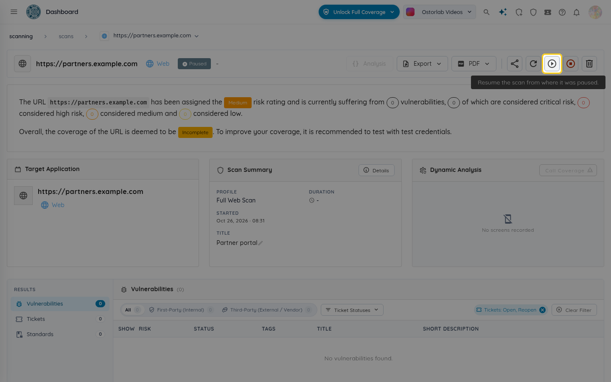611x382 pixels.
Task: Open the hamburger navigation menu
Action: 14,12
